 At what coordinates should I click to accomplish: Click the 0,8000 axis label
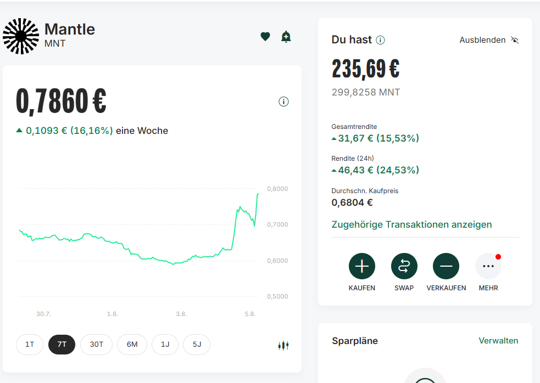click(x=277, y=189)
